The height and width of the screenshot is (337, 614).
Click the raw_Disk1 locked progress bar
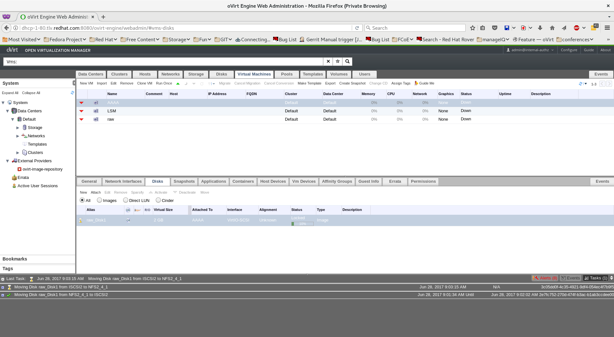point(302,224)
